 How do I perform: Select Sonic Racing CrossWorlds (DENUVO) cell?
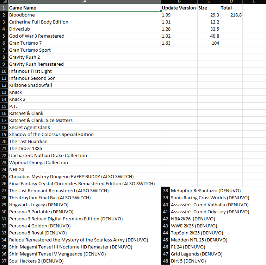pyautogui.click(x=218, y=198)
